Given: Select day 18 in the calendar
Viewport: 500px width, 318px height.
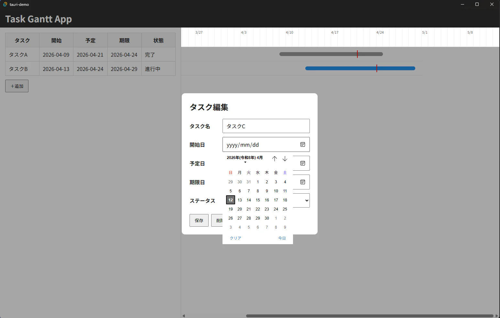Looking at the screenshot, I should click(x=285, y=200).
